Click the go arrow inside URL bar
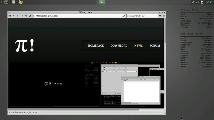The image size is (214, 120). tap(124, 16)
